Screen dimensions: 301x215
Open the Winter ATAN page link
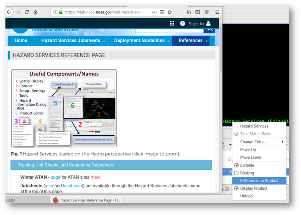56,177
